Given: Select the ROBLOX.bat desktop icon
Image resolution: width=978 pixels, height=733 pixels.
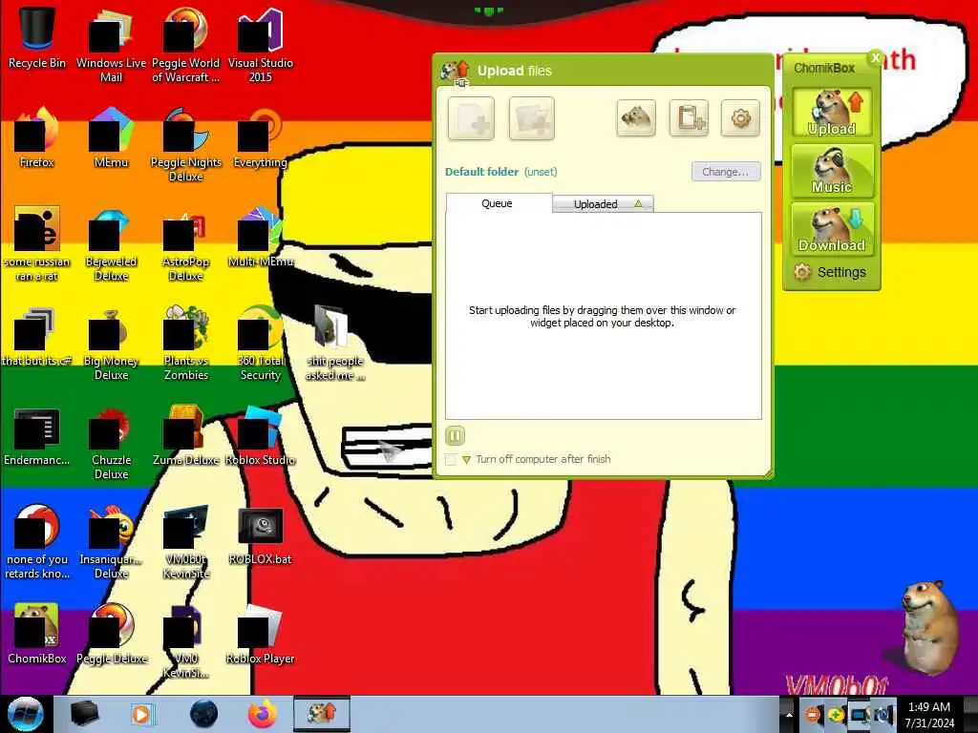Looking at the screenshot, I should pyautogui.click(x=260, y=536).
